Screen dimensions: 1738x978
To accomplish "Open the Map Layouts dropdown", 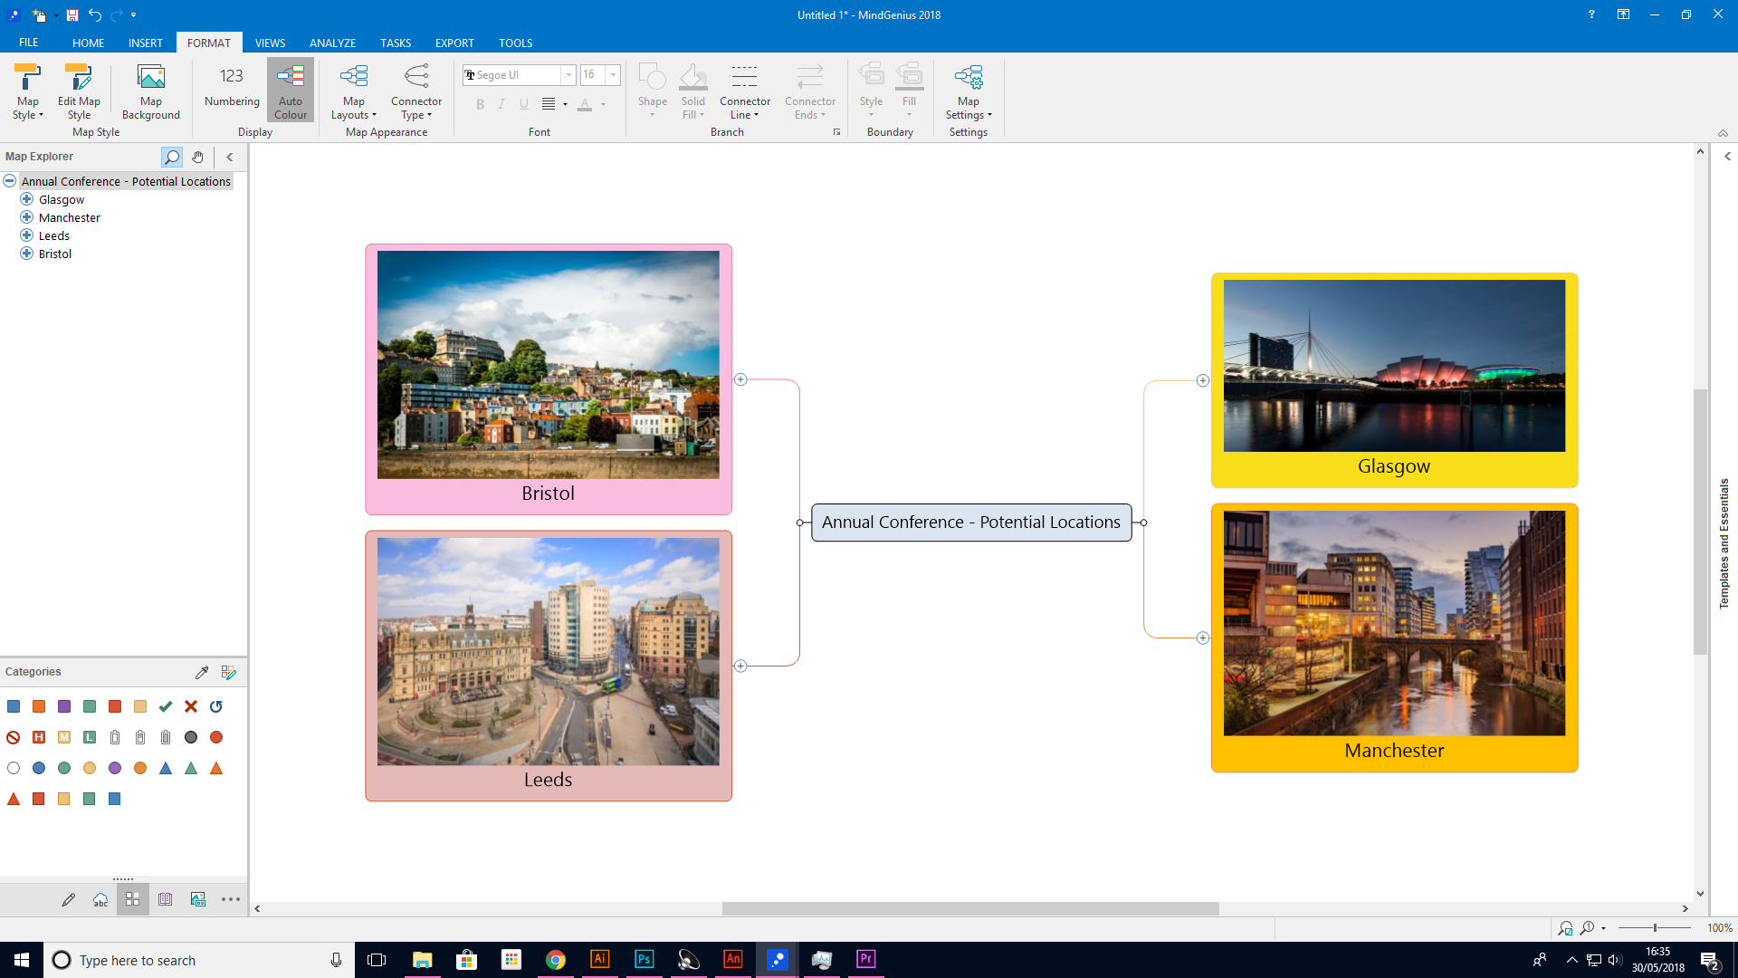I will pyautogui.click(x=353, y=91).
